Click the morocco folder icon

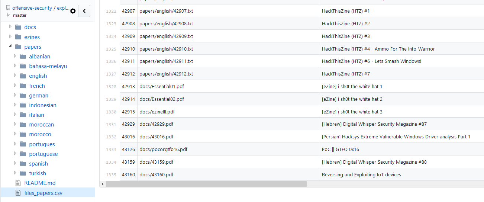tap(23, 134)
